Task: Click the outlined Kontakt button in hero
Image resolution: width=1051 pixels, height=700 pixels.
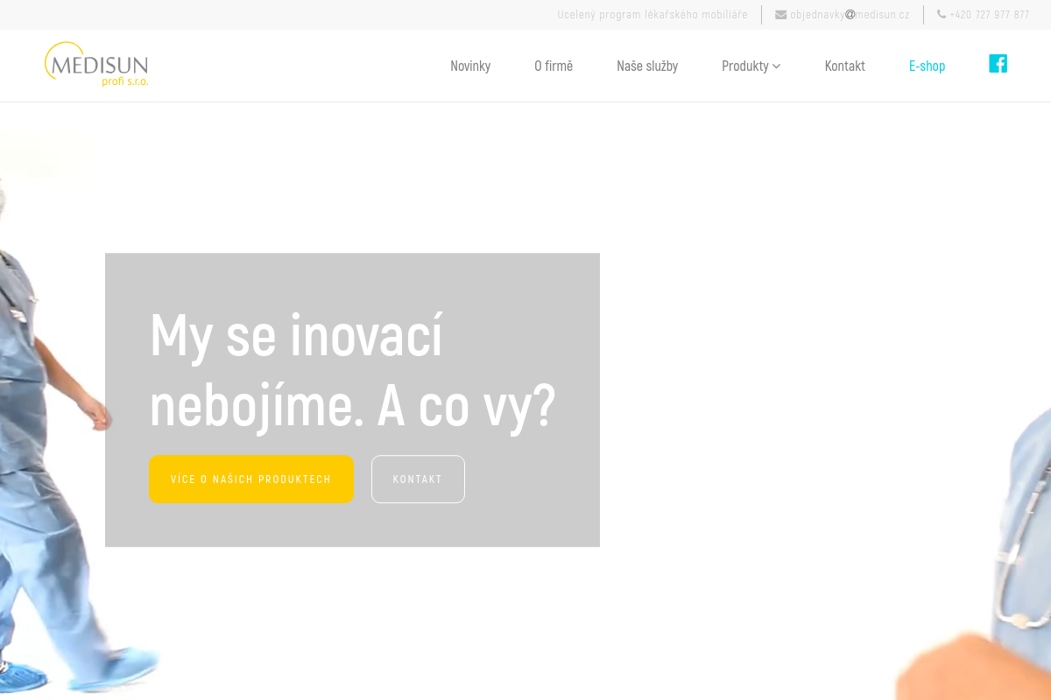Action: (418, 479)
